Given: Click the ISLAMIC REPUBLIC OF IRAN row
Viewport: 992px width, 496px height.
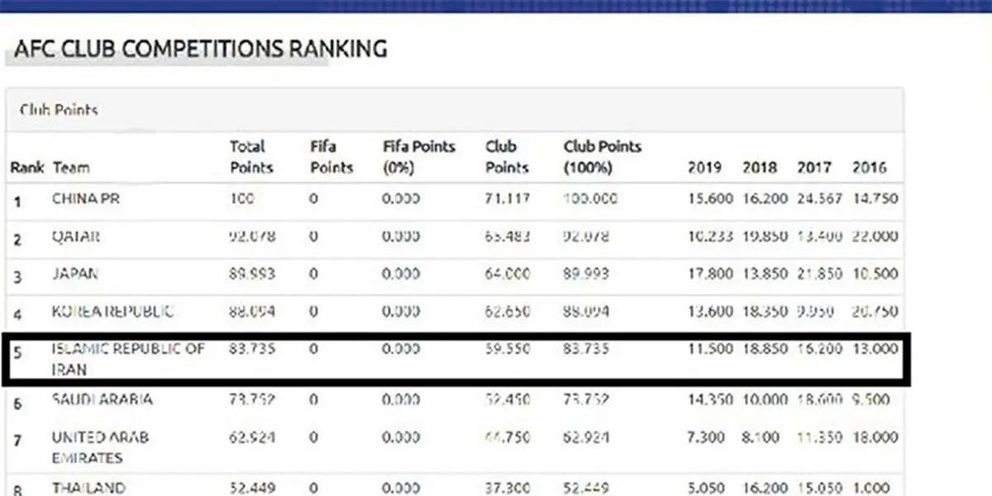Looking at the screenshot, I should click(455, 359).
